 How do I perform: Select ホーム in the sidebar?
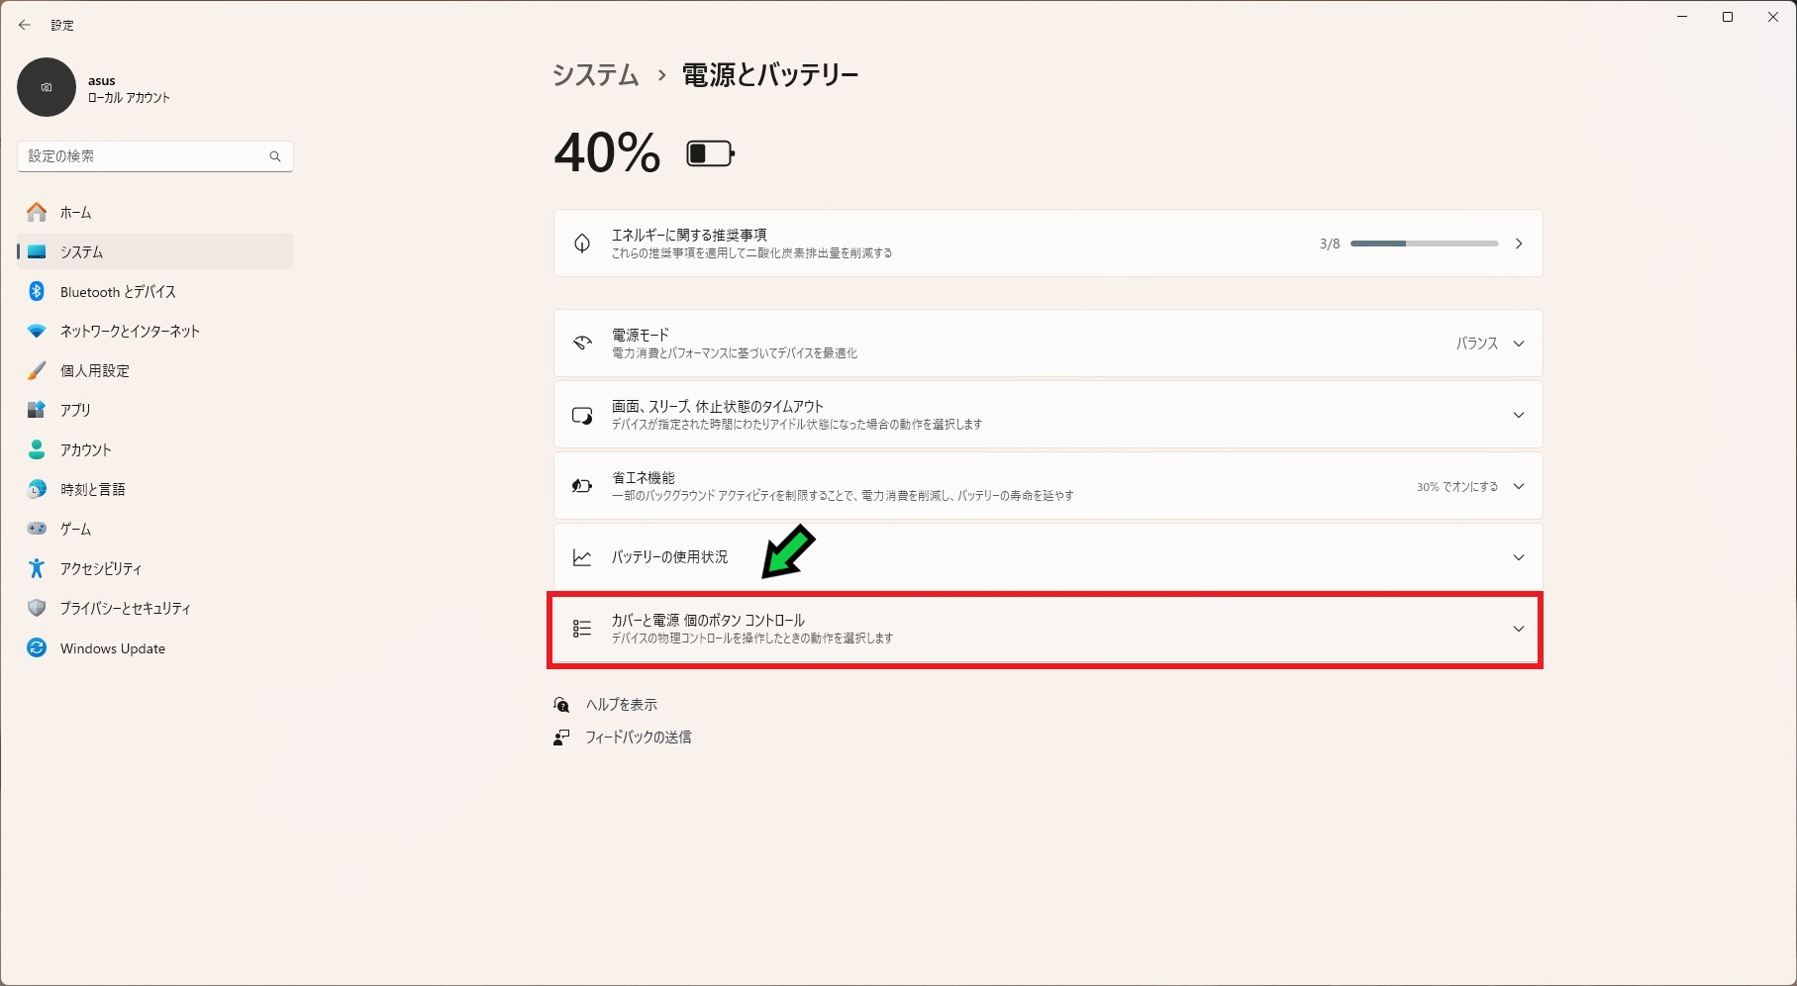[x=75, y=213]
